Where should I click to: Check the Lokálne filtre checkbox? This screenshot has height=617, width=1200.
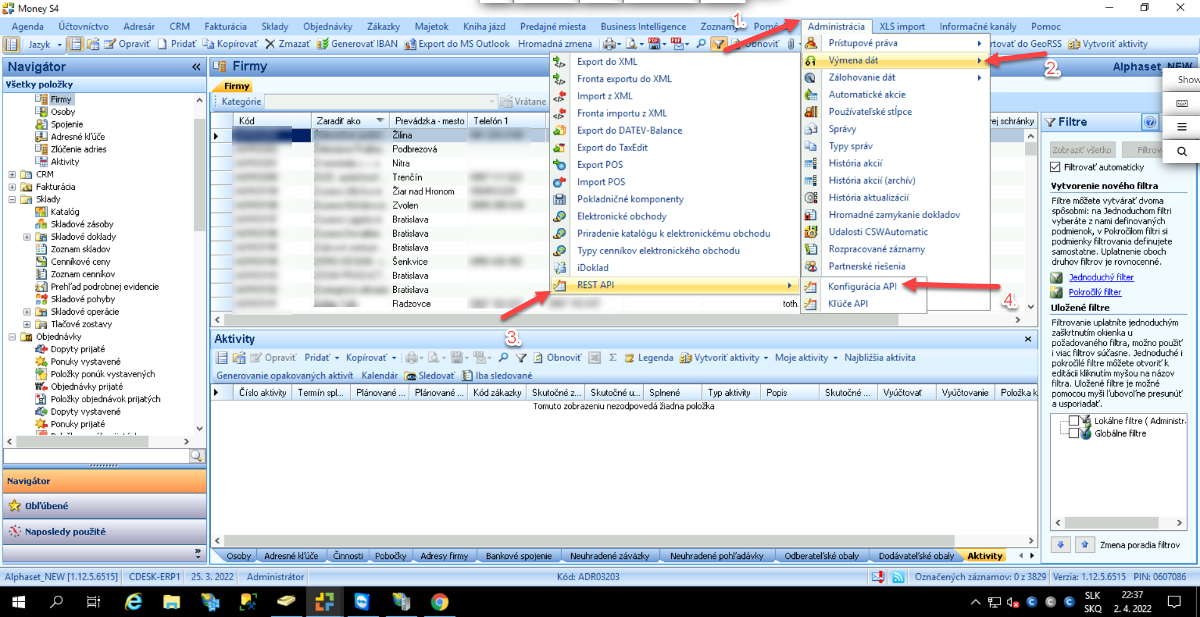[1074, 421]
